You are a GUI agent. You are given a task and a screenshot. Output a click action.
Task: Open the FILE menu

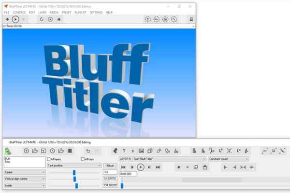(6, 13)
